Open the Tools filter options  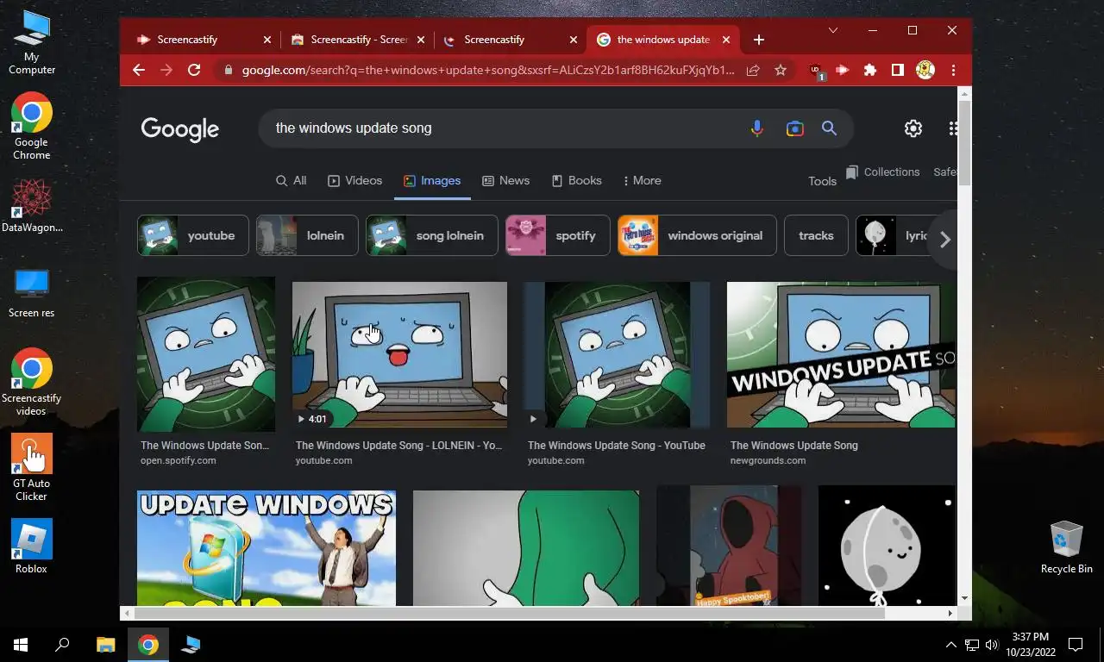(x=822, y=181)
